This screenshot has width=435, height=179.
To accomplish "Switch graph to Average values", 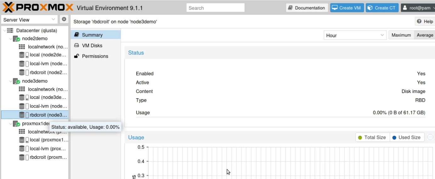I will 425,35.
